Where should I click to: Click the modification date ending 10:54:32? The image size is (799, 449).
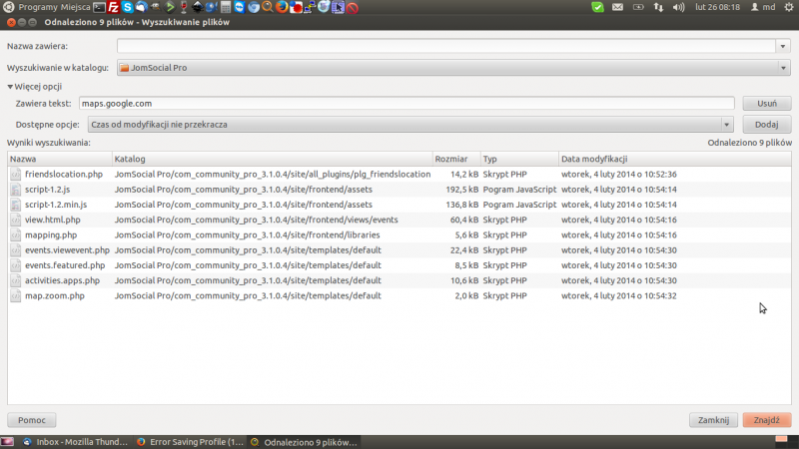[x=619, y=295]
